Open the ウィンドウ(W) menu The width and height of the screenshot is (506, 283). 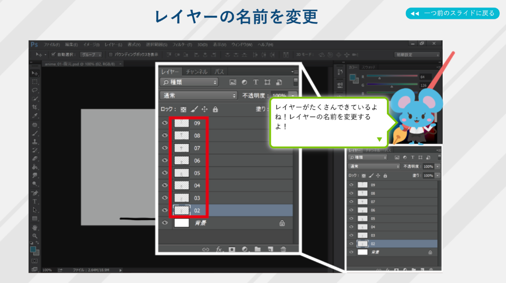click(x=242, y=45)
